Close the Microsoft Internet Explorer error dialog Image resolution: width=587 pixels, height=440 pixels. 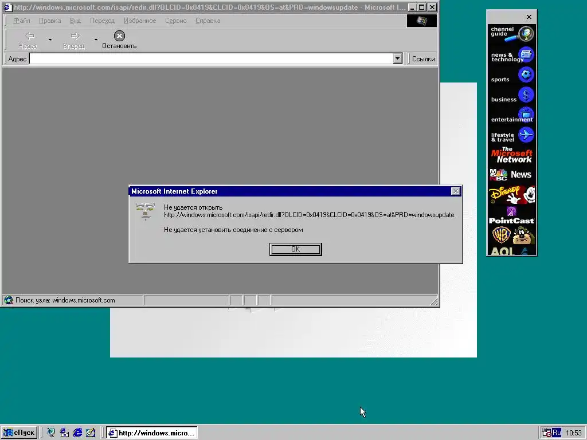(x=455, y=191)
